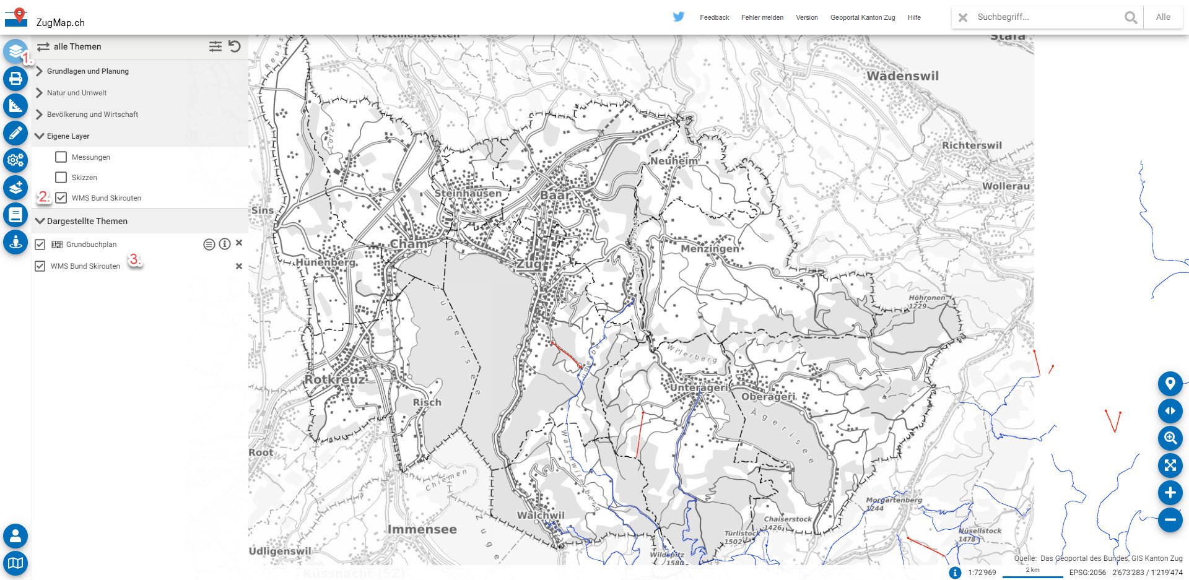Select the pencil drawing tool
Viewport: 1189px width, 580px height.
click(x=15, y=132)
